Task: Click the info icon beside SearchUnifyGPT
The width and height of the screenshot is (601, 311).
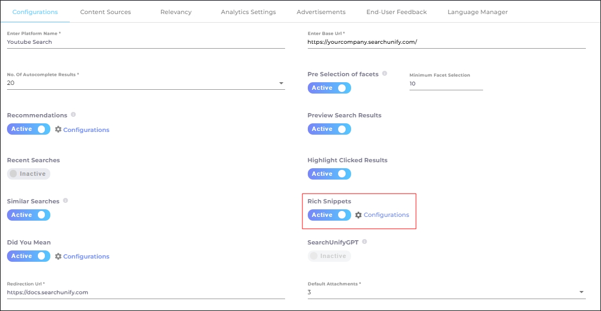Action: (x=365, y=242)
